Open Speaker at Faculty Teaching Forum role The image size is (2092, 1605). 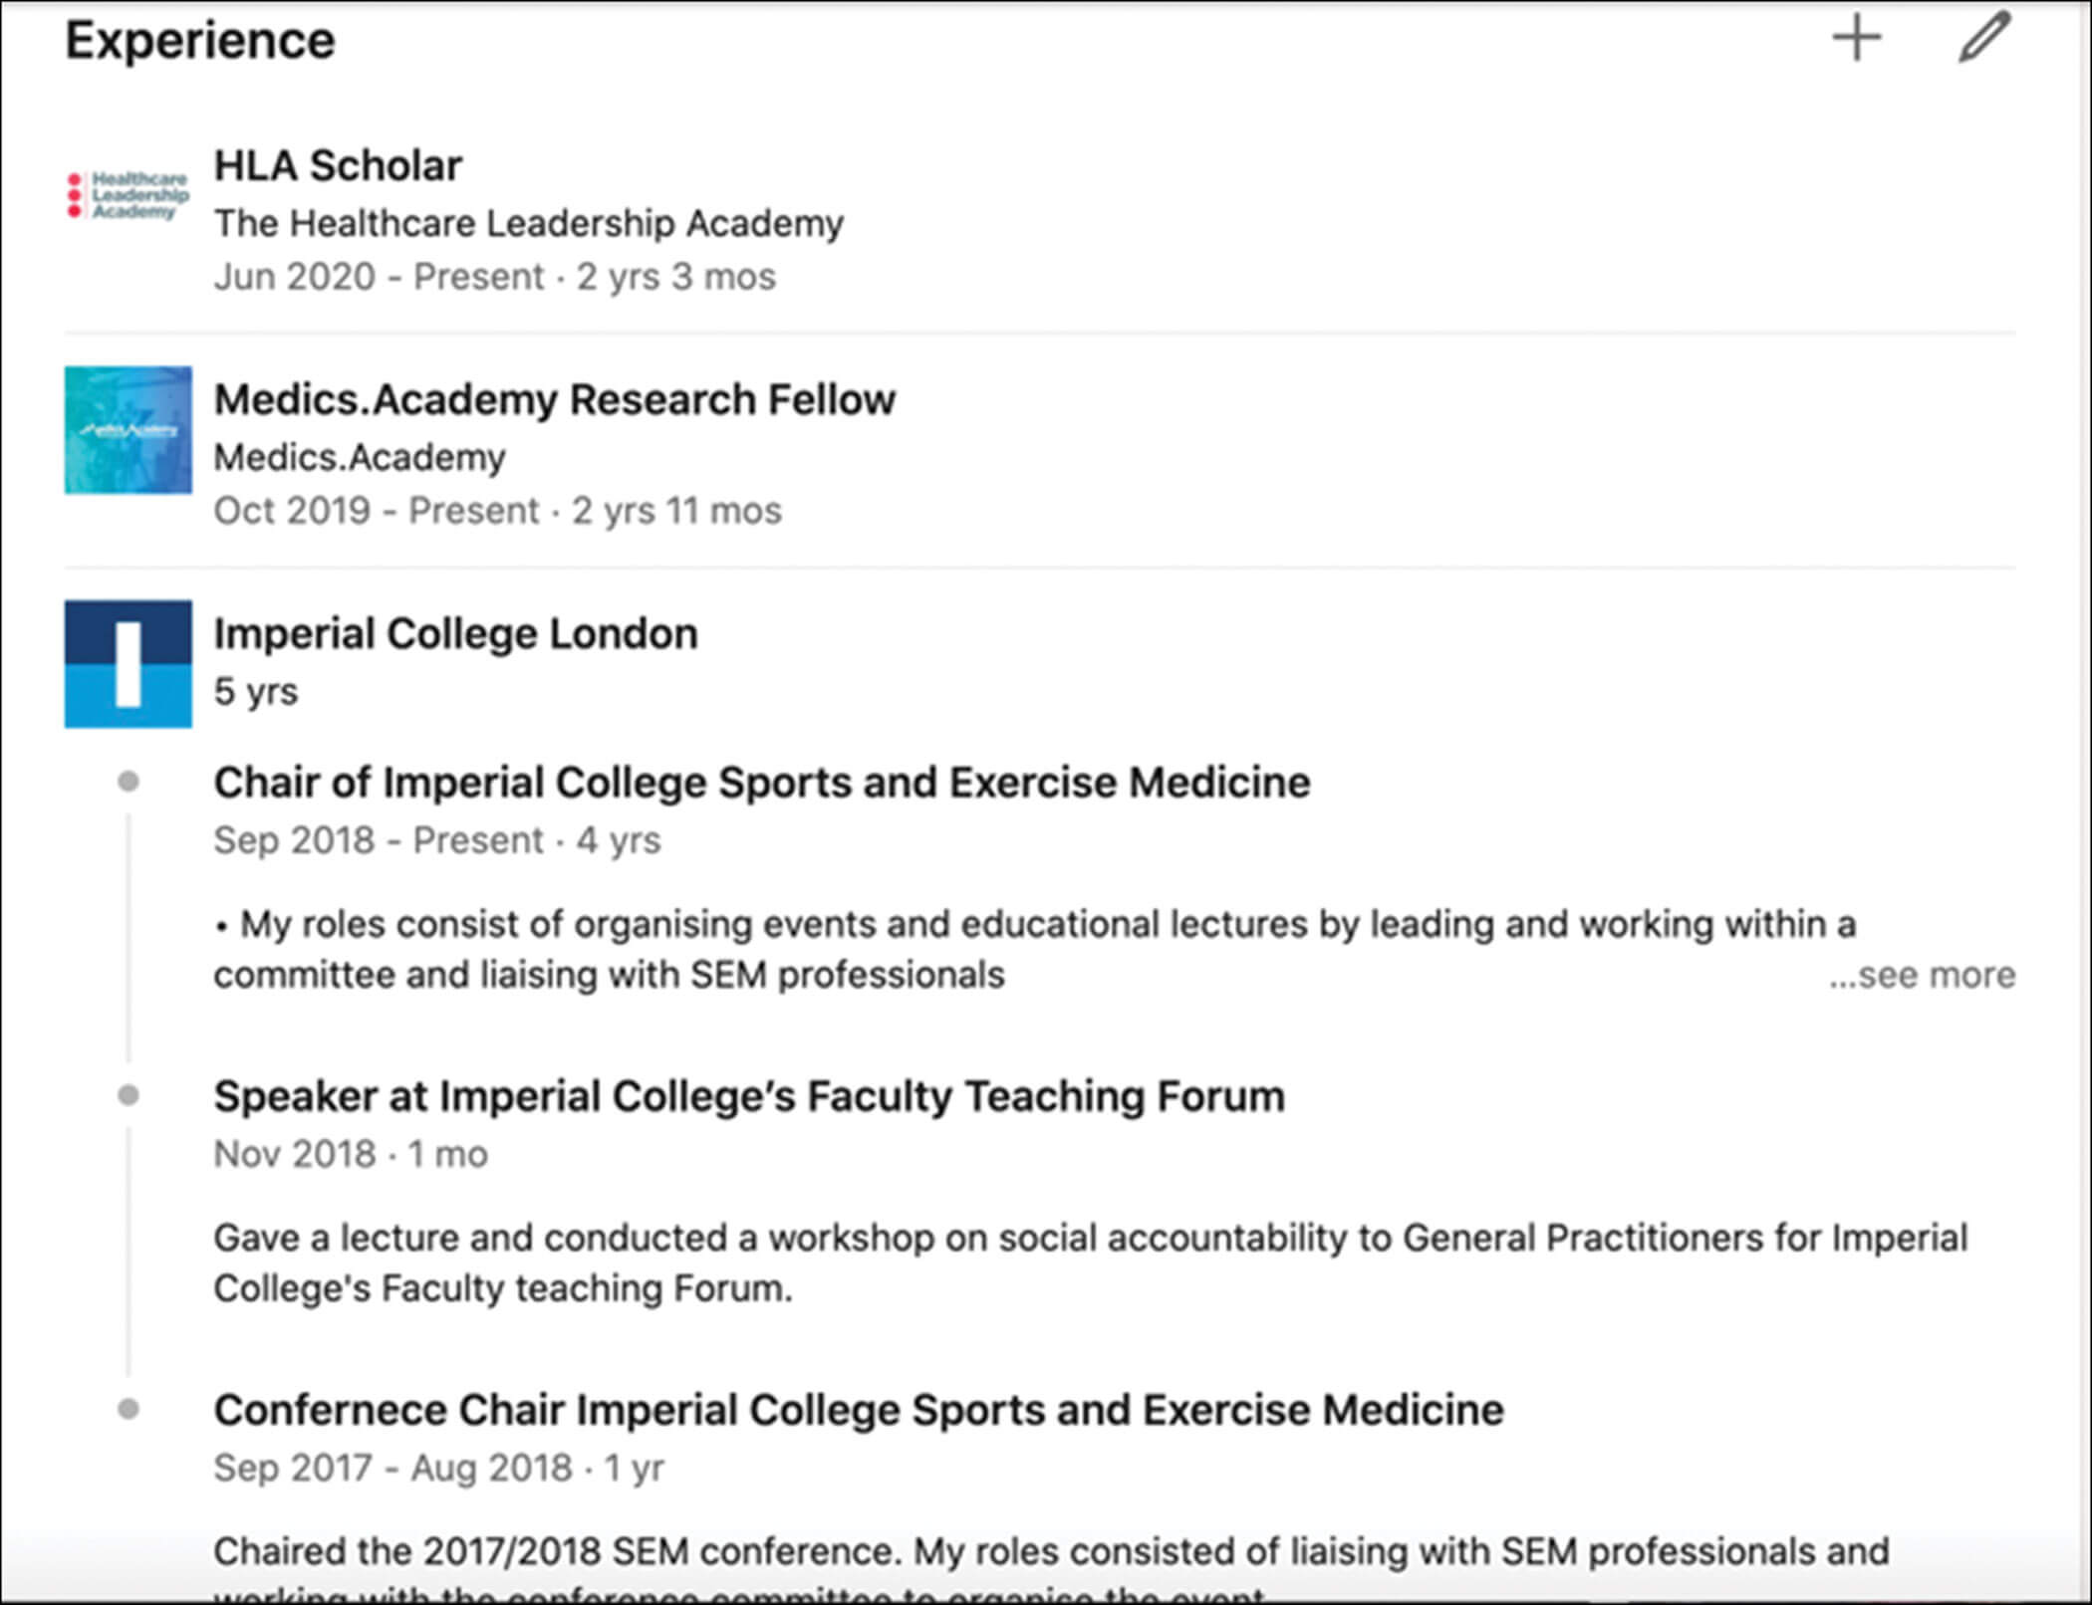(x=748, y=1096)
